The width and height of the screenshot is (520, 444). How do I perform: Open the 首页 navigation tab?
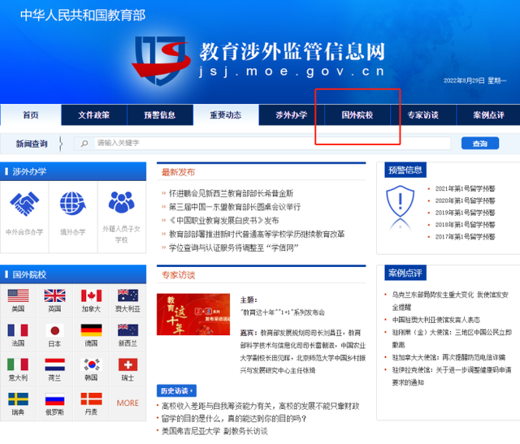pos(31,115)
